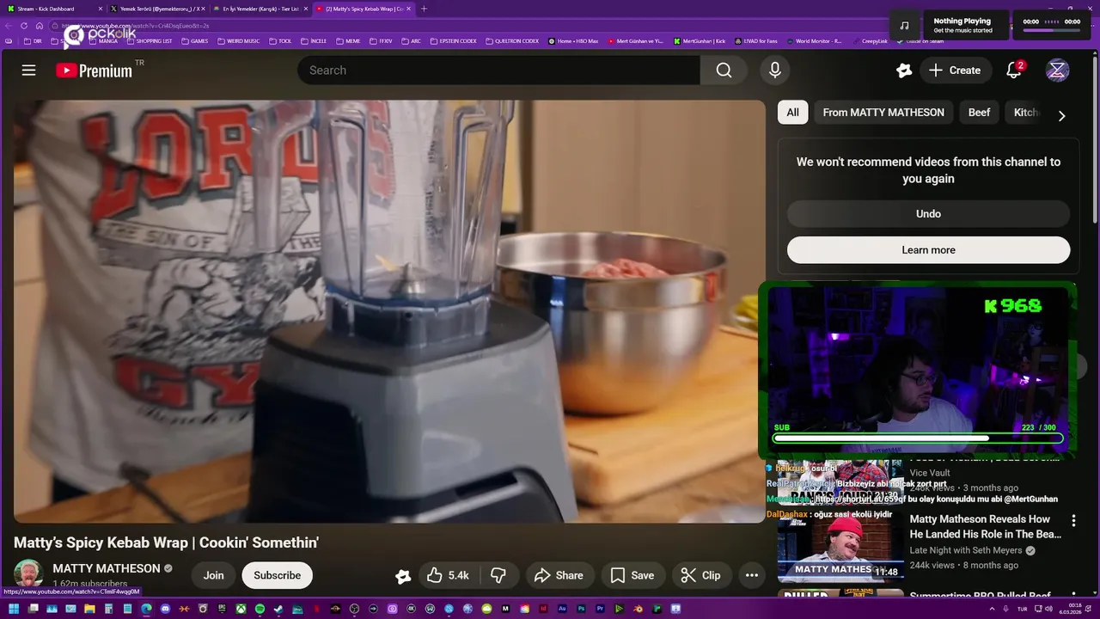Click in the YouTube search field

pyautogui.click(x=498, y=70)
